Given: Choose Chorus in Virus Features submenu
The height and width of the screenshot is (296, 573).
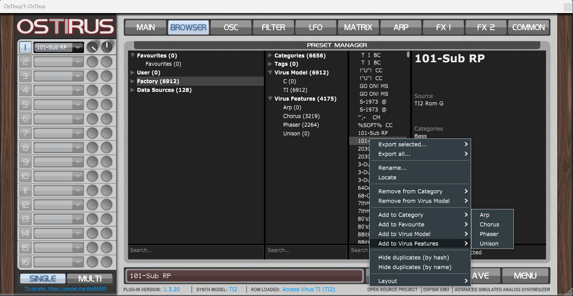Looking at the screenshot, I should click(492, 224).
